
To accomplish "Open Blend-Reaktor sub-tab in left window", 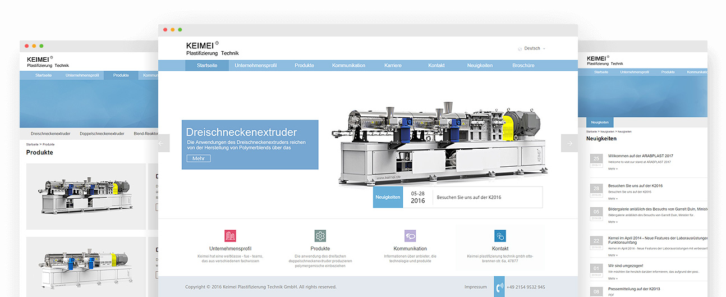I will (146, 134).
